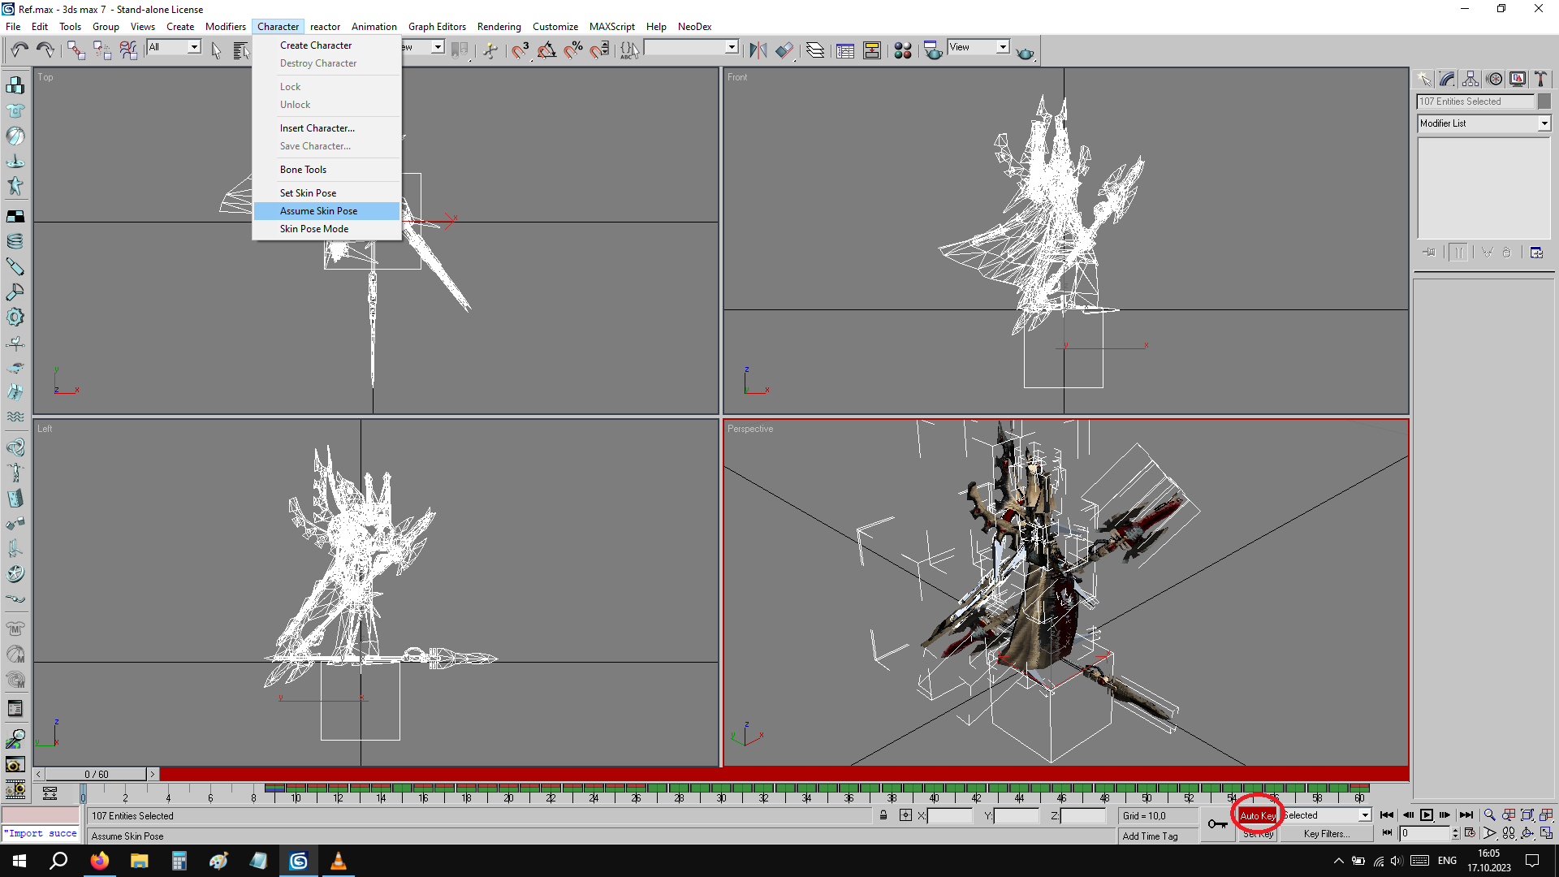Screen dimensions: 1559x877
Task: Toggle the Set Key mode button
Action: click(x=1258, y=834)
